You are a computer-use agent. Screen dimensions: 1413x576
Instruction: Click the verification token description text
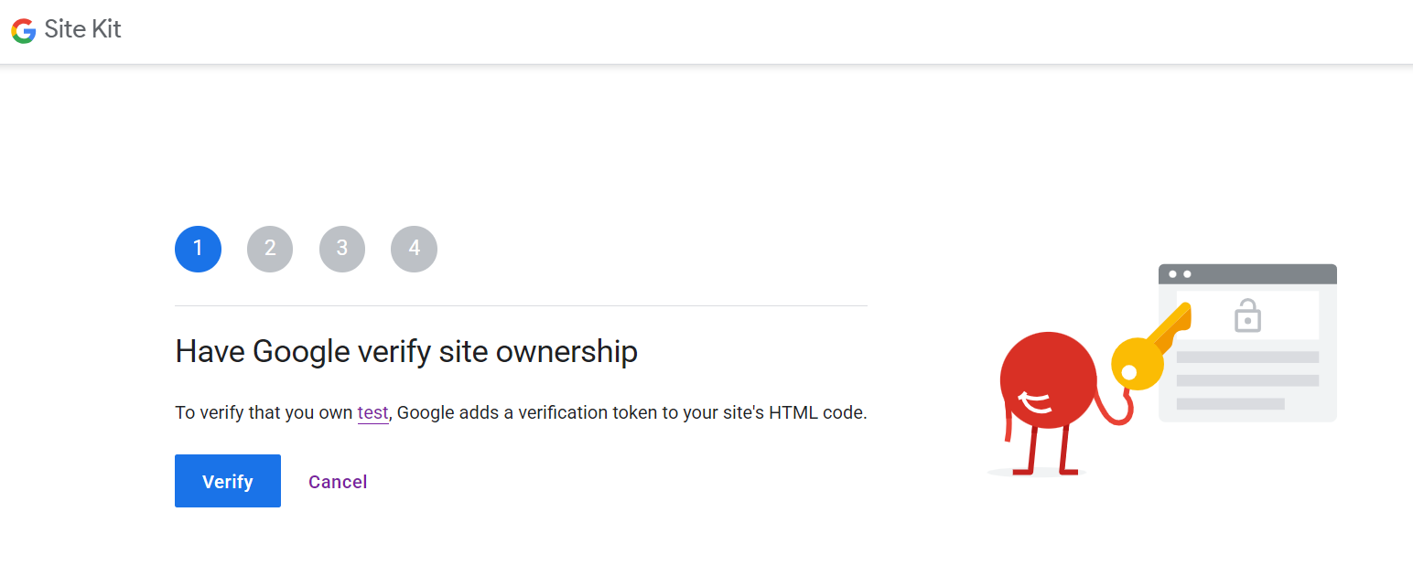coord(521,413)
